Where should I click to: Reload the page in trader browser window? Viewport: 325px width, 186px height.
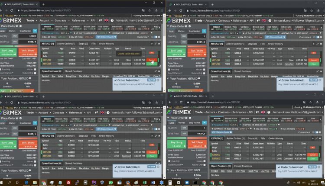(x=12, y=10)
